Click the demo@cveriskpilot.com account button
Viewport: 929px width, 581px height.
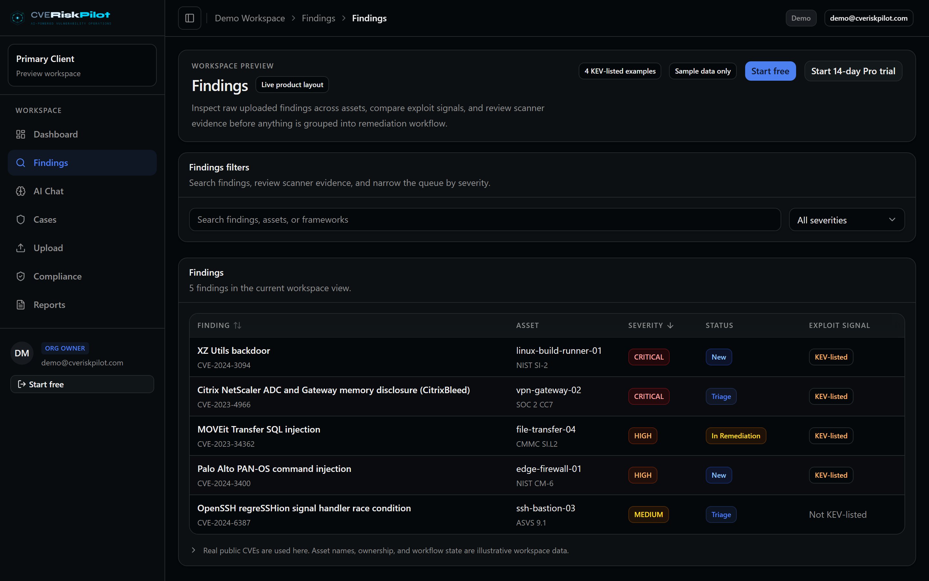[869, 18]
